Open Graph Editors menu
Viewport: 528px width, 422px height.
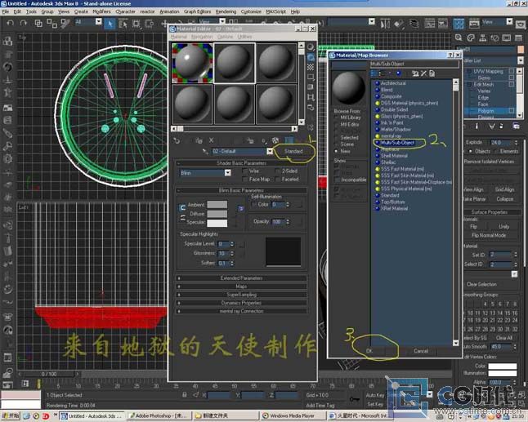click(197, 11)
